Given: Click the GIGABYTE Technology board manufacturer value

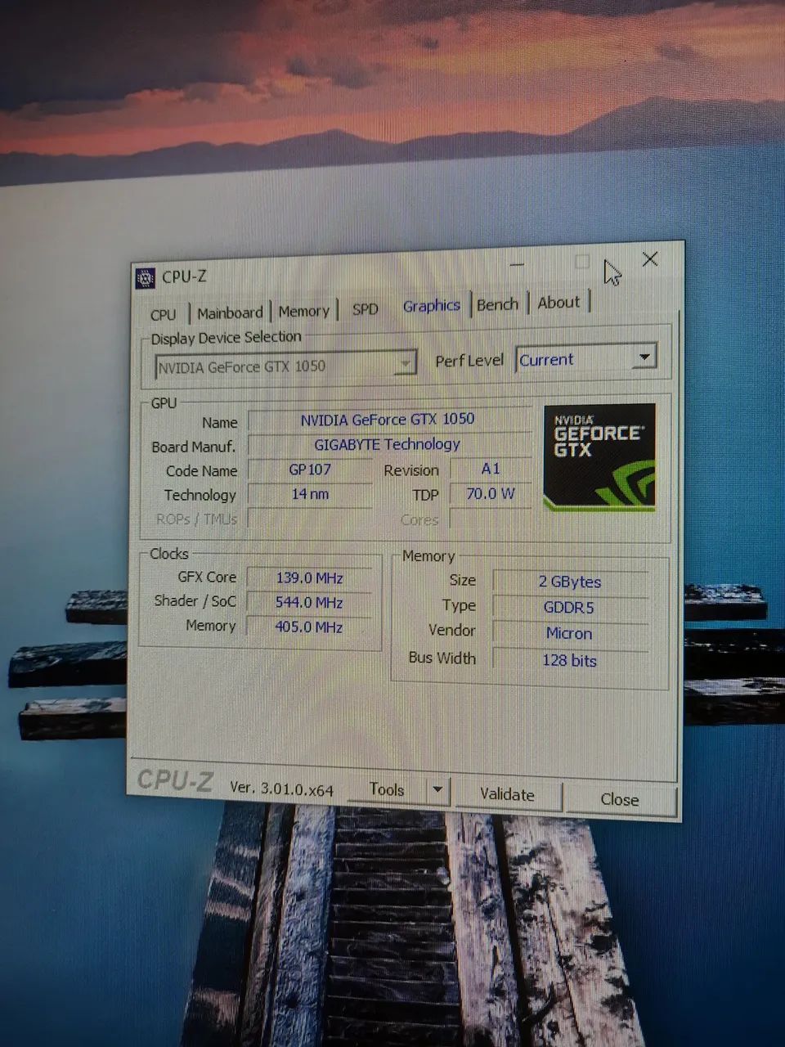Looking at the screenshot, I should pos(388,444).
